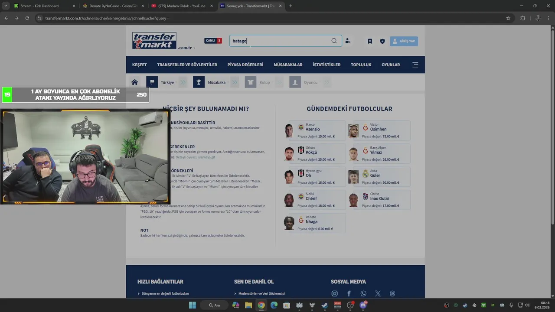Viewport: 555px width, 312px height.
Task: Open the WhatsApp social icon
Action: [363, 293]
